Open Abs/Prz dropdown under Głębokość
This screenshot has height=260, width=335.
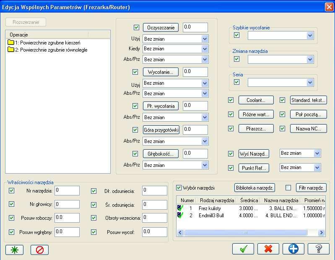click(x=175, y=165)
